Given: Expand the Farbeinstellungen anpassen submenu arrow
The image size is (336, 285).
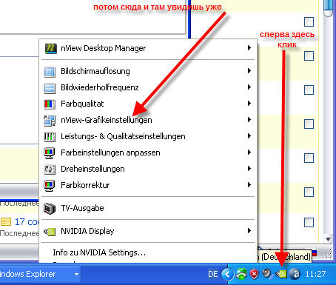Looking at the screenshot, I should (x=249, y=152).
